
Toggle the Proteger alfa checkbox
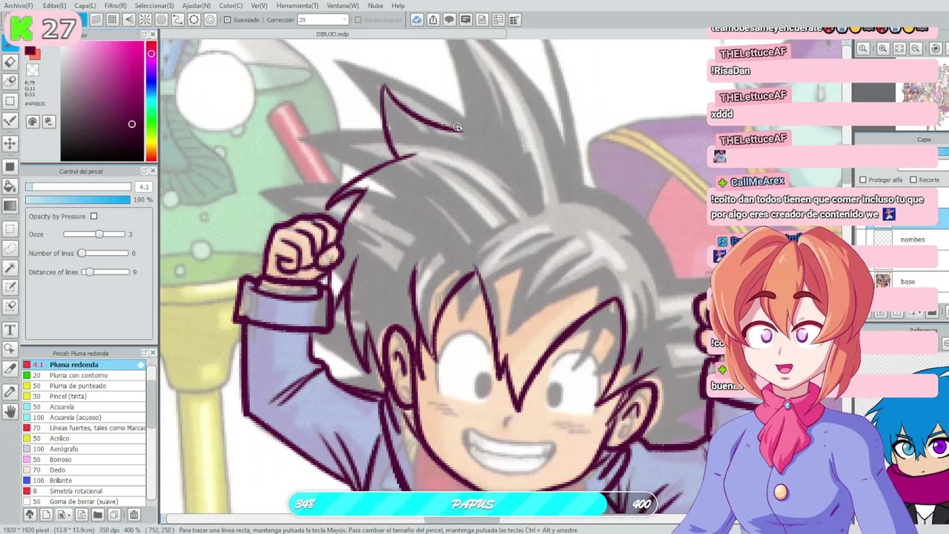[863, 180]
